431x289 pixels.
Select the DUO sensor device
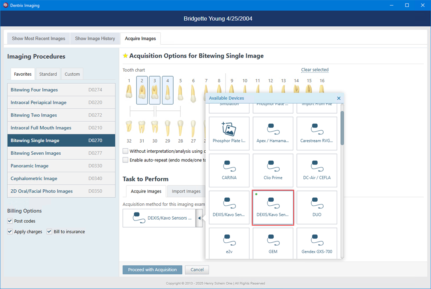(x=316, y=207)
